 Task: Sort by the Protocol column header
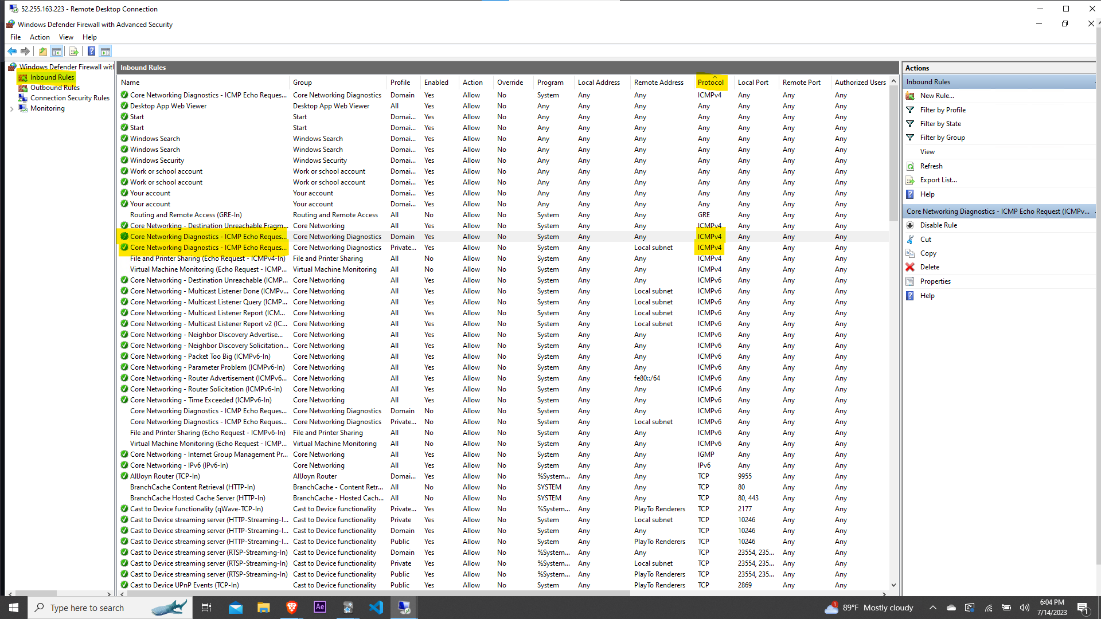tap(711, 83)
